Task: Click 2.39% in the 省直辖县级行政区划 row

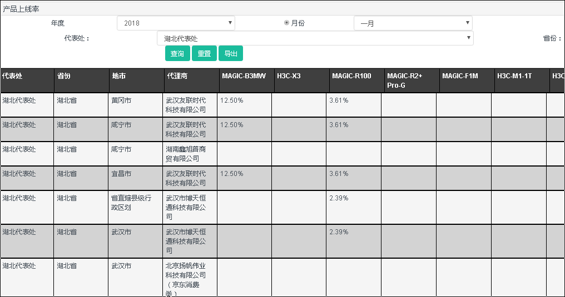Action: (339, 198)
